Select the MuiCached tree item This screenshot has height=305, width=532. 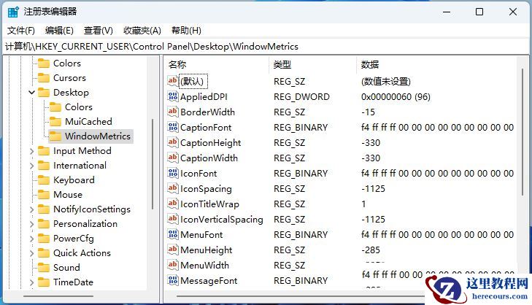(x=88, y=121)
